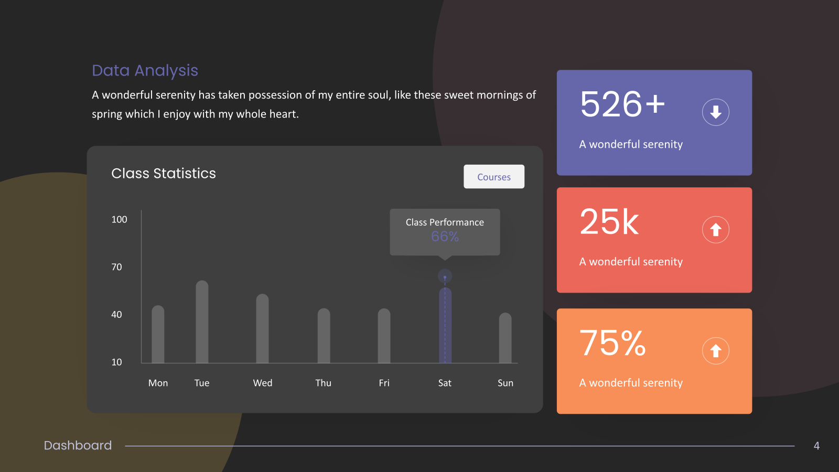Click the Sat axis label

pos(445,383)
